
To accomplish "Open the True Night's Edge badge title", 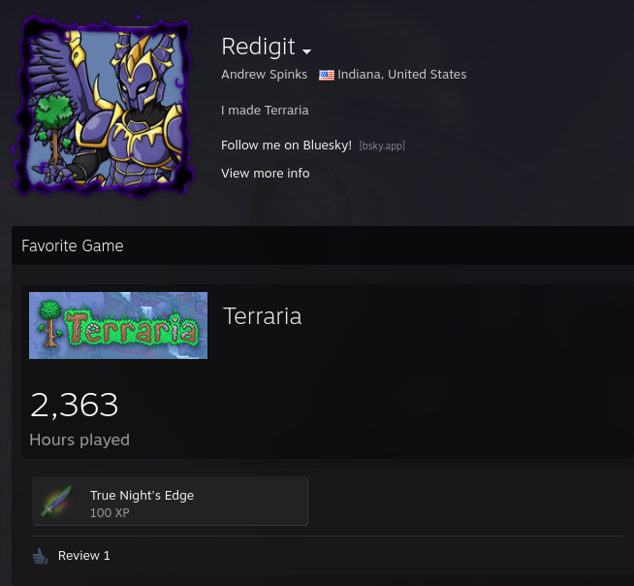I will click(x=142, y=495).
